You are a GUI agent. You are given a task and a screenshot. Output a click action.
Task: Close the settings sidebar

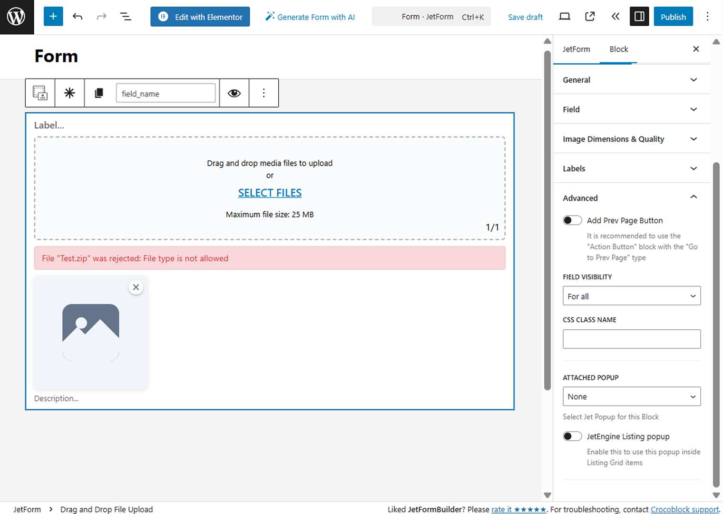click(x=696, y=49)
